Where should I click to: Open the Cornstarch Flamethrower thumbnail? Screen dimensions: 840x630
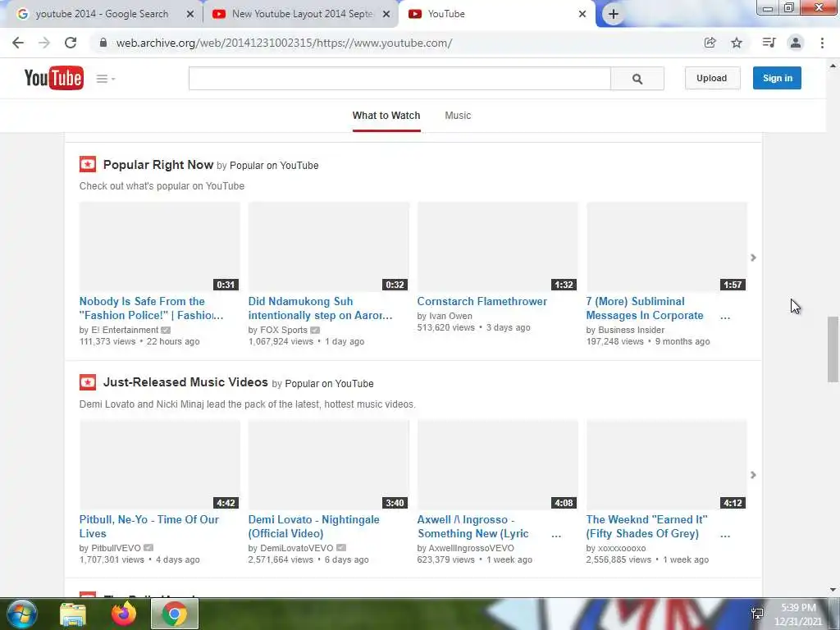point(498,247)
